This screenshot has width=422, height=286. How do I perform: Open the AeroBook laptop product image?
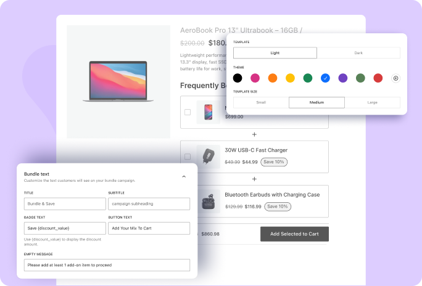(118, 82)
